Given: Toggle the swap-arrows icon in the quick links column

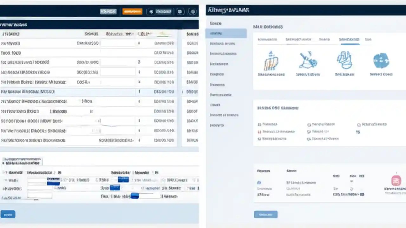Looking at the screenshot, I should tap(358, 132).
